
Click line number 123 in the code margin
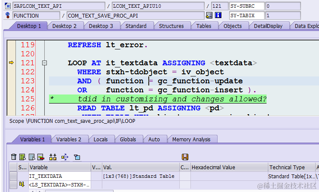(x=28, y=81)
